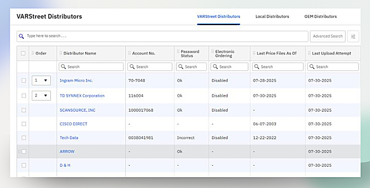
Task: Click the 'Incorrect' password status cell
Action: click(x=185, y=138)
